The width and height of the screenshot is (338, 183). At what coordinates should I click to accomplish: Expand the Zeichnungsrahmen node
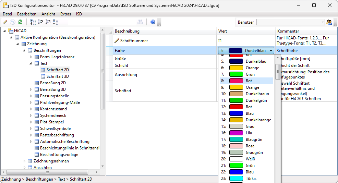click(x=24, y=161)
